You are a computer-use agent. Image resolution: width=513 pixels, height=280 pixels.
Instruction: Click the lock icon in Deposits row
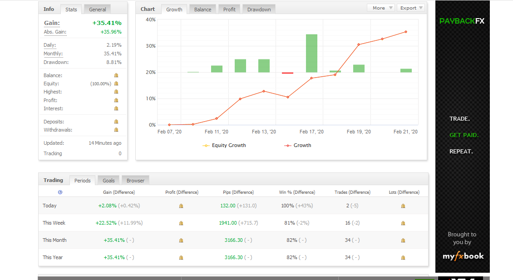point(116,122)
